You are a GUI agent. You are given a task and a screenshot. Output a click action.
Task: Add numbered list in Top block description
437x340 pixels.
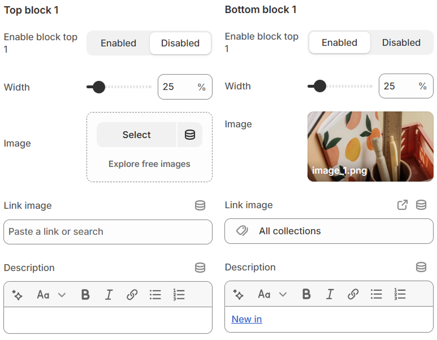point(179,295)
